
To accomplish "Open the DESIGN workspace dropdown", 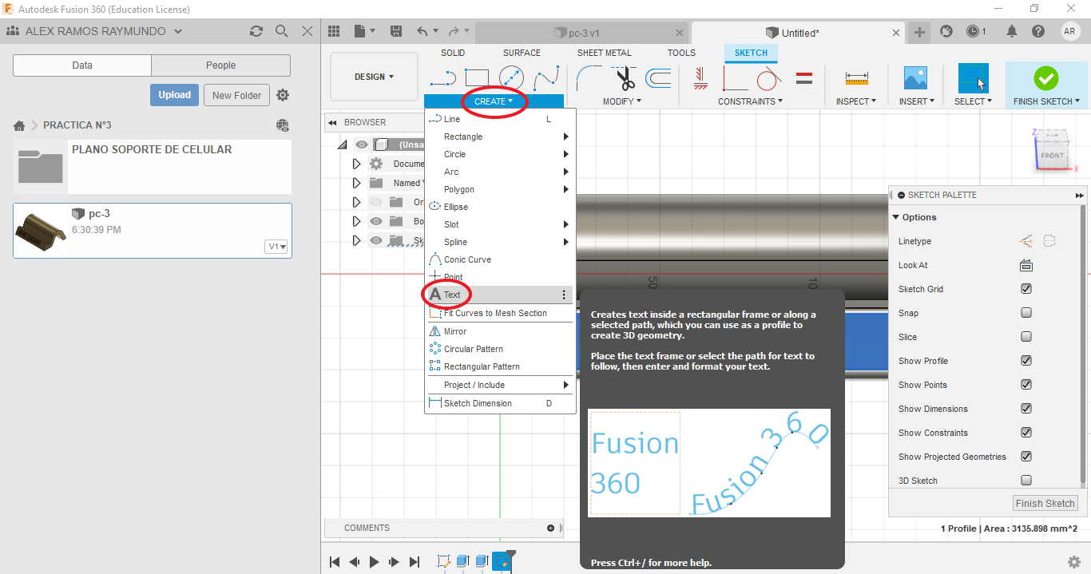I will pyautogui.click(x=375, y=77).
